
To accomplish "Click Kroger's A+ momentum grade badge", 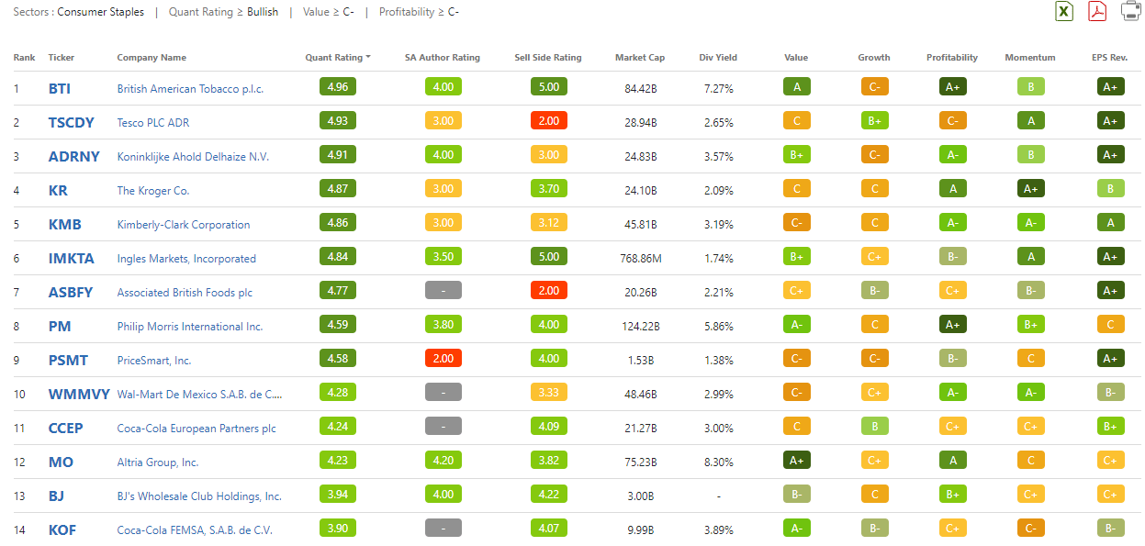I will point(1031,190).
